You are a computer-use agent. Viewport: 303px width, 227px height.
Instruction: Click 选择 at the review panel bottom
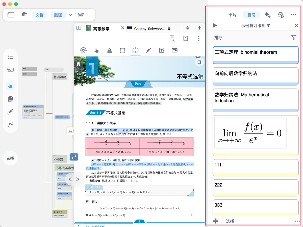point(230,221)
